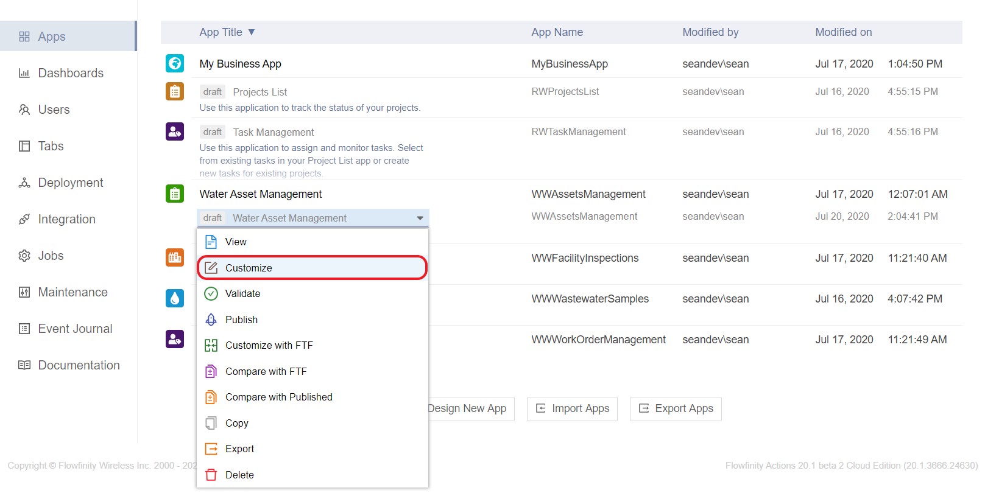Select Compare with Published option
The height and width of the screenshot is (493, 985).
coord(278,397)
